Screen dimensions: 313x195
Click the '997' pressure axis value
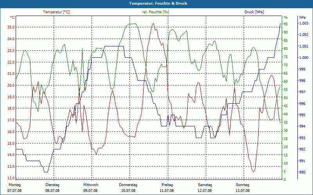click(302, 92)
